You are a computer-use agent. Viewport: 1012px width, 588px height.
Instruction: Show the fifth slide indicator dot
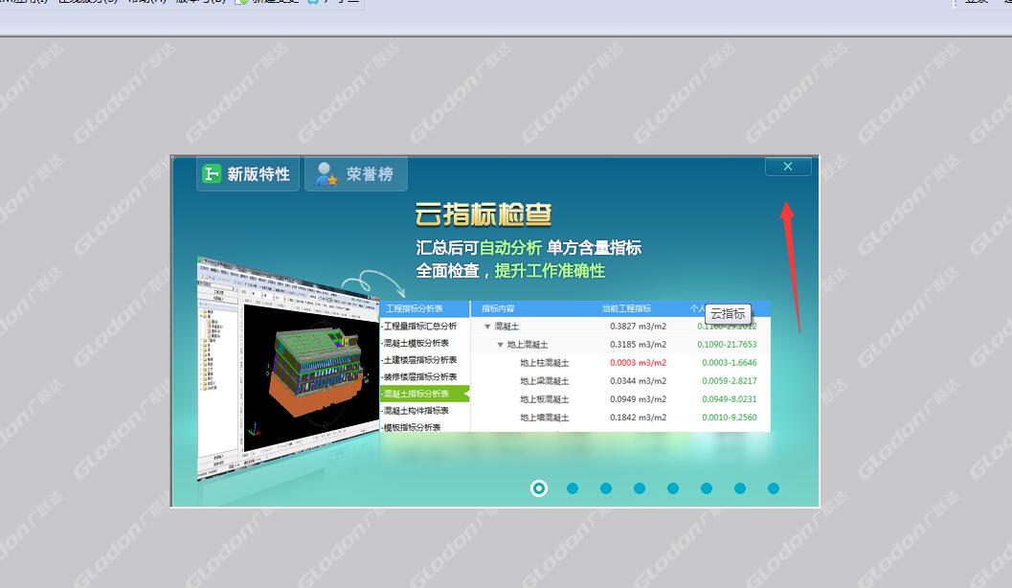coord(673,488)
